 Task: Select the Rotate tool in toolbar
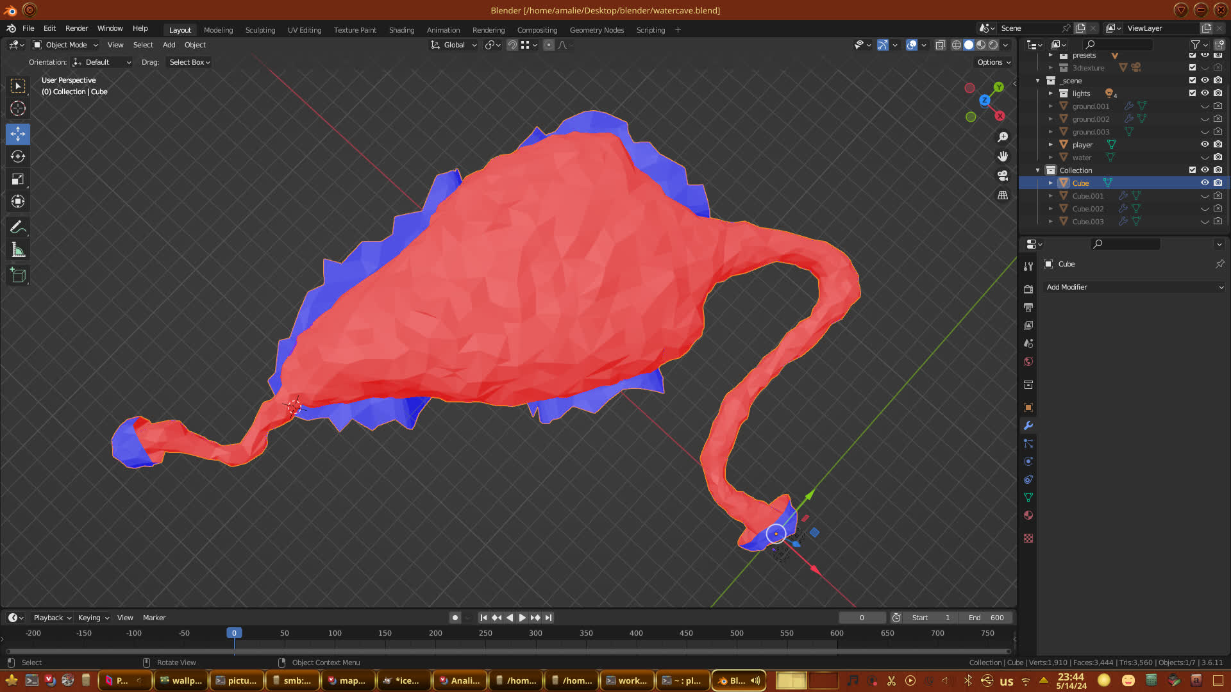point(18,156)
